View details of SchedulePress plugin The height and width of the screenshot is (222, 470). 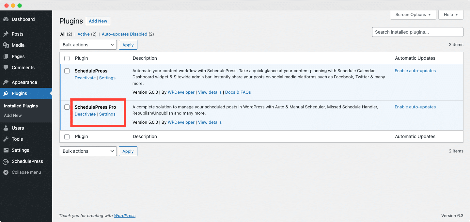point(210,92)
